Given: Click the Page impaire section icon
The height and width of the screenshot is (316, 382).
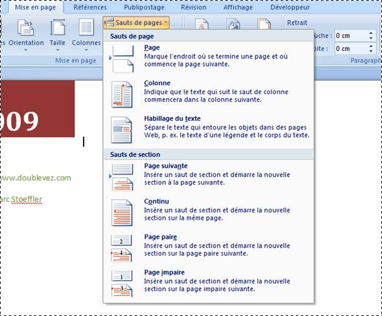Looking at the screenshot, I should 122,283.
